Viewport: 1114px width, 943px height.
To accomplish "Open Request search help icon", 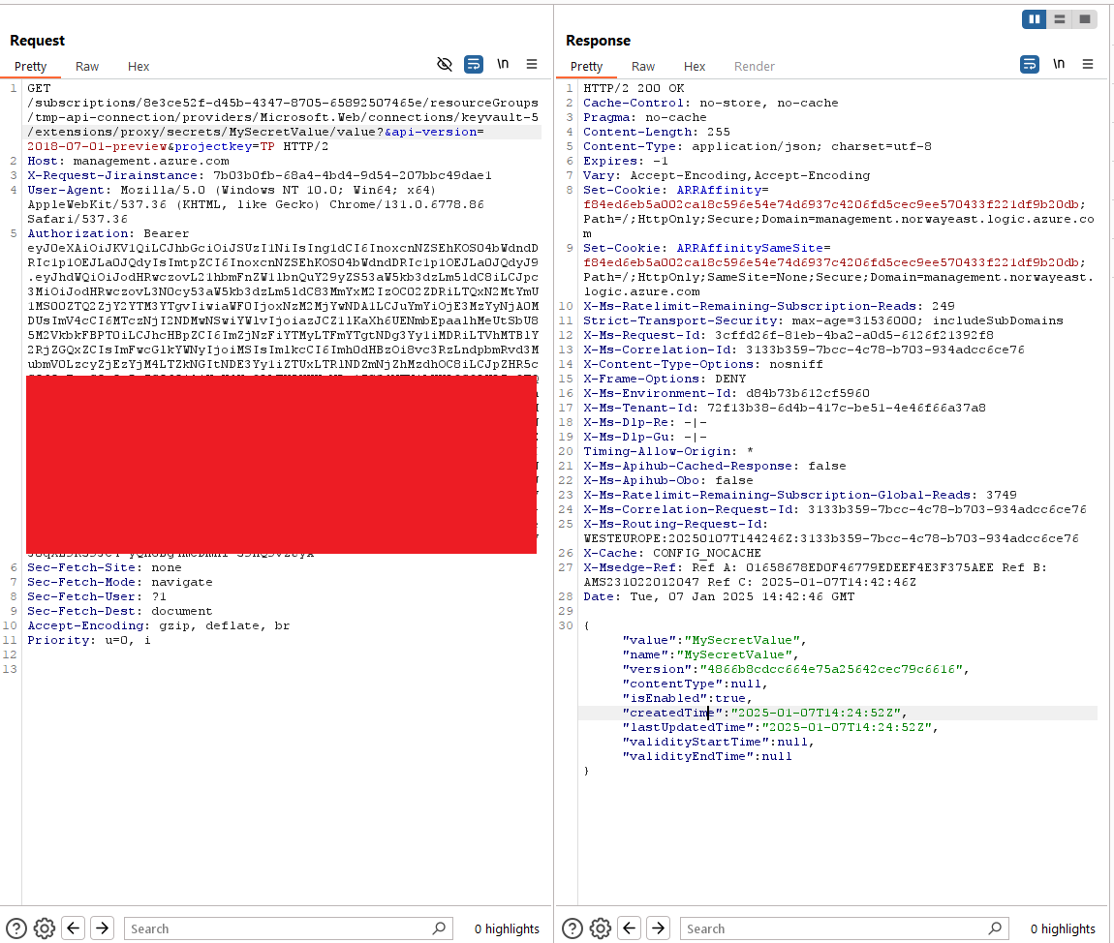I will (x=16, y=928).
